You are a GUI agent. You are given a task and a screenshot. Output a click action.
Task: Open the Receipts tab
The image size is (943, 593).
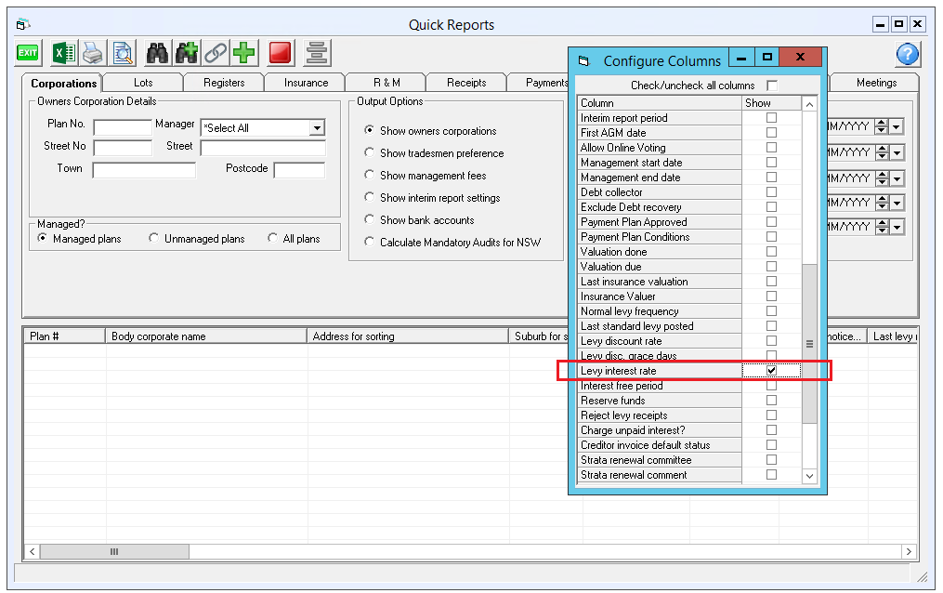[466, 83]
